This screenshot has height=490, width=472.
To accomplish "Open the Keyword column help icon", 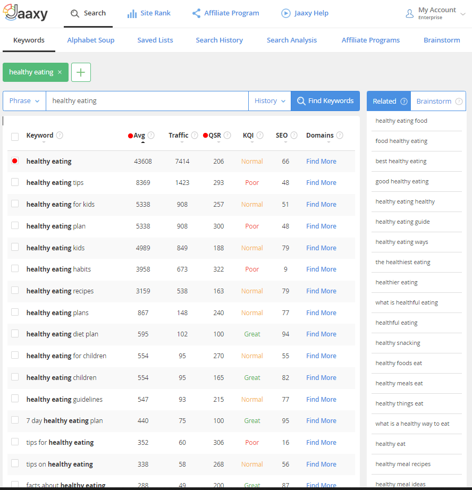I will (x=60, y=136).
